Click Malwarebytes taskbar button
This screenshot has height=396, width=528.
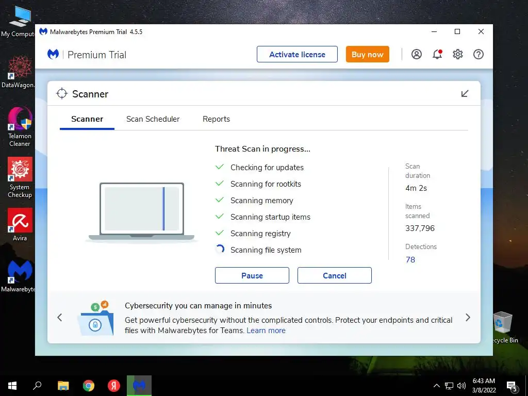pos(139,386)
